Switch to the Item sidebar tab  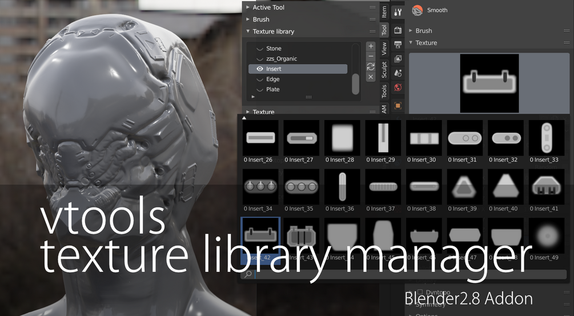pos(384,12)
